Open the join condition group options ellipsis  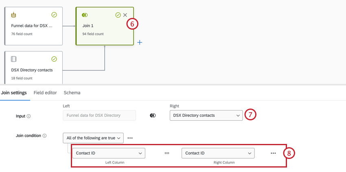130,138
